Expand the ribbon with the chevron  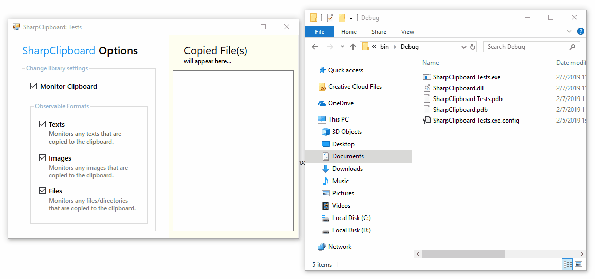569,32
